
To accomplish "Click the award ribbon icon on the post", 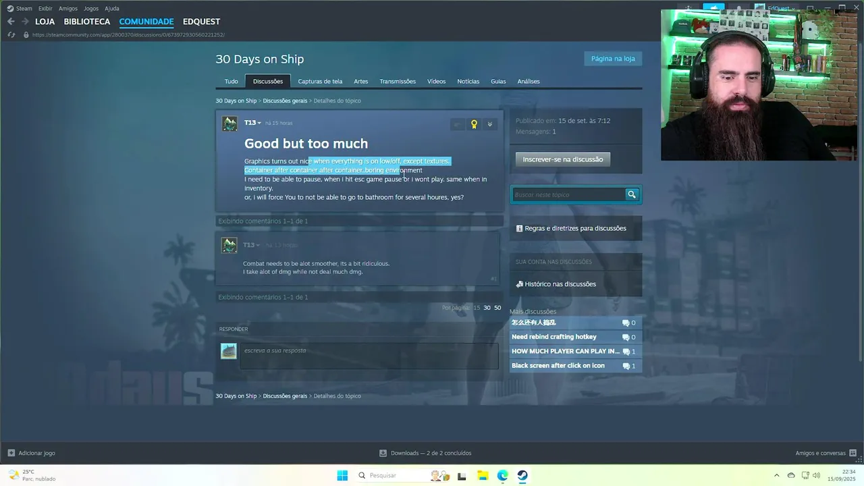I will [x=474, y=124].
